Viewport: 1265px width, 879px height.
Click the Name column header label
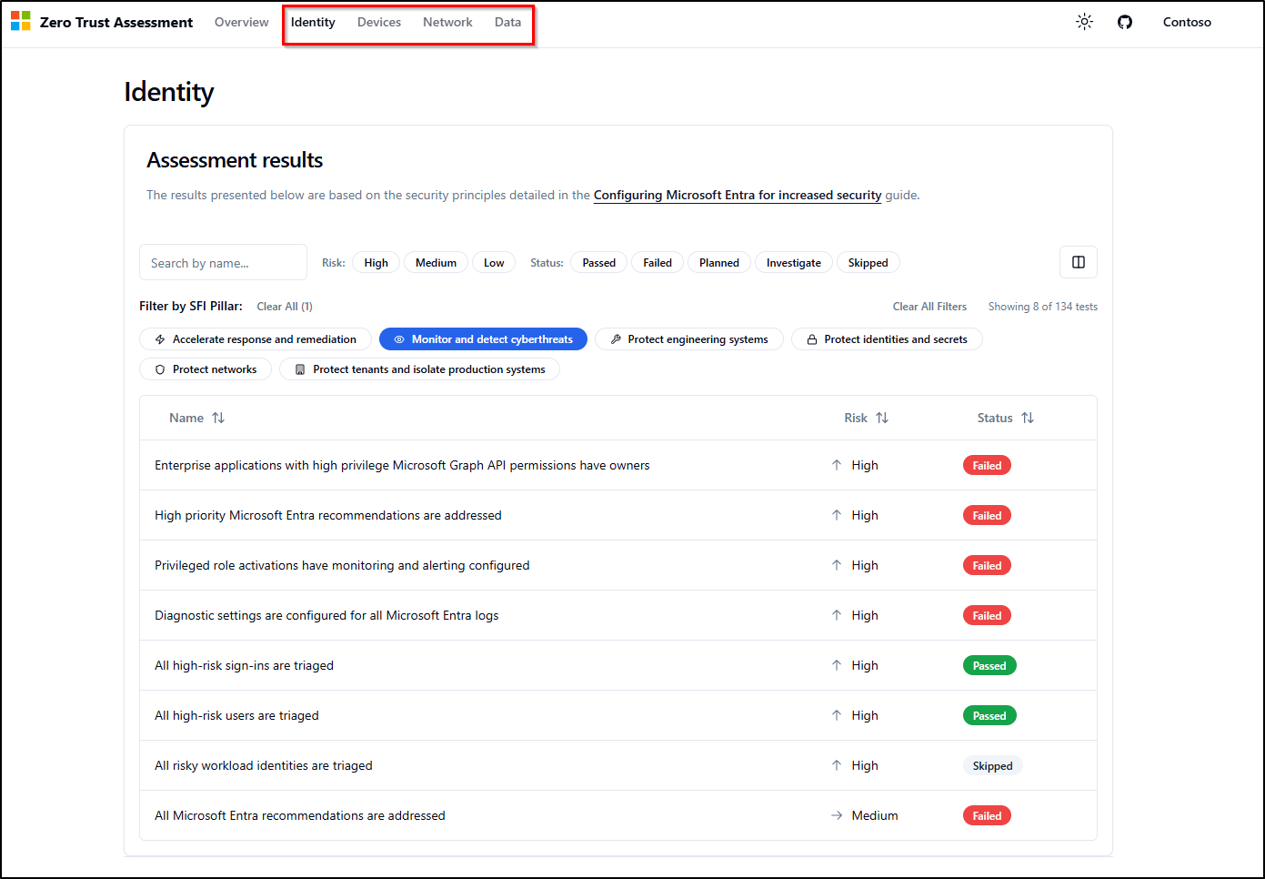point(186,418)
